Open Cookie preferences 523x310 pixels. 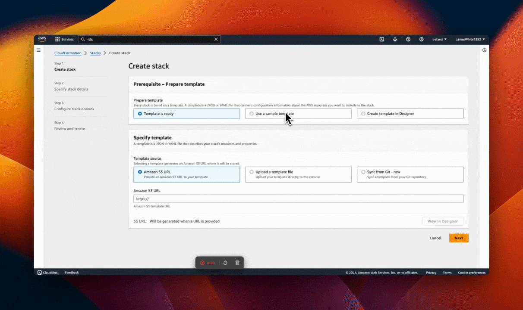[472, 273]
